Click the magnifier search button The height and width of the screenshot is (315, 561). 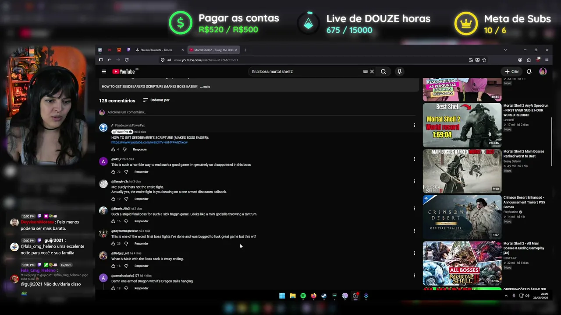click(x=383, y=72)
